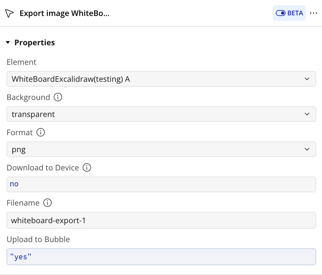Toggle the BETA switch
Viewport: 322px width, 275px height.
pyautogui.click(x=280, y=13)
